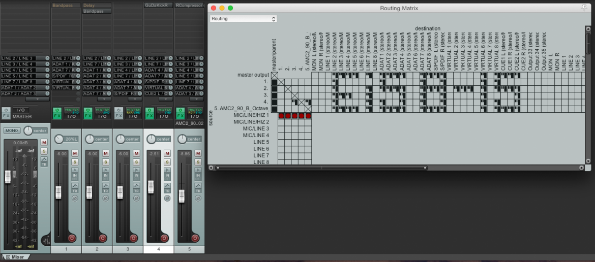The height and width of the screenshot is (262, 595).
Task: Mute the master track
Action: [44, 142]
